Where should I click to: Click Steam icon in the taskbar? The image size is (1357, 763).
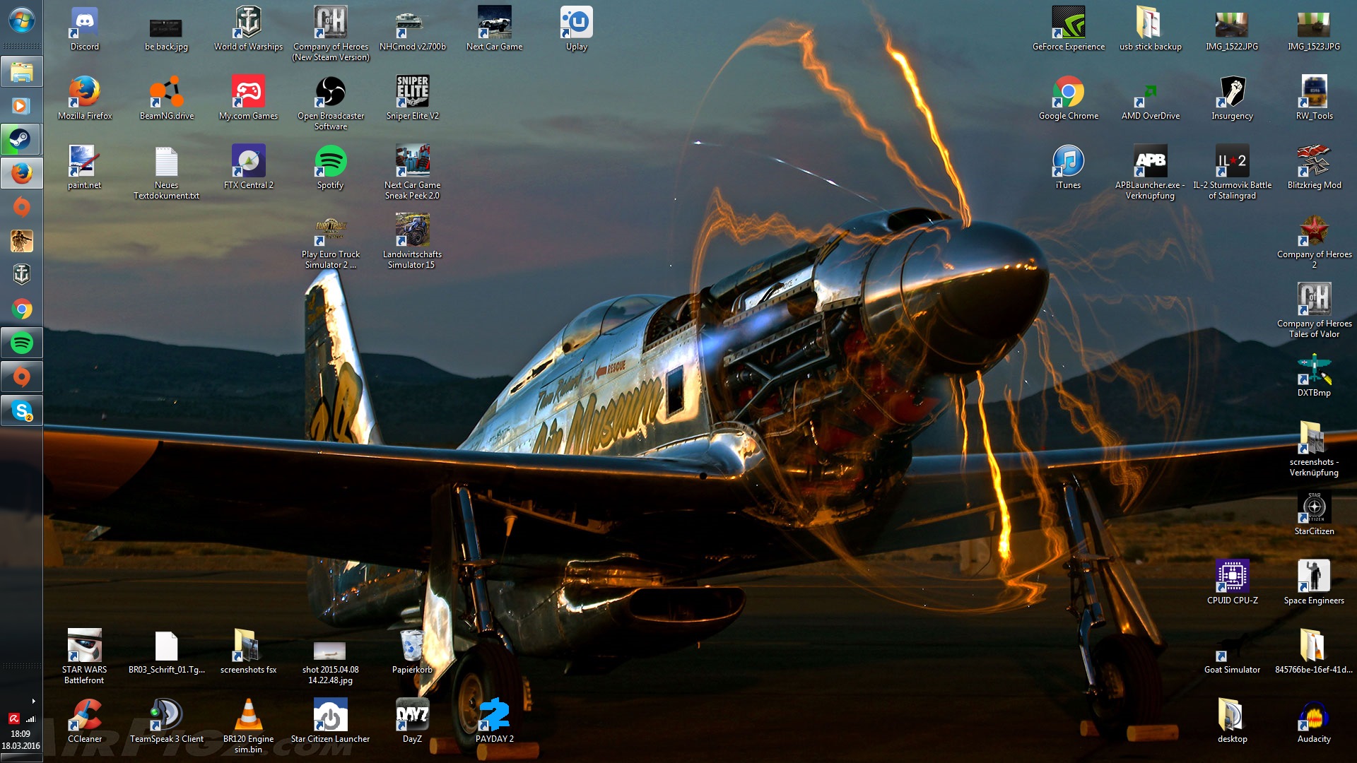(21, 139)
